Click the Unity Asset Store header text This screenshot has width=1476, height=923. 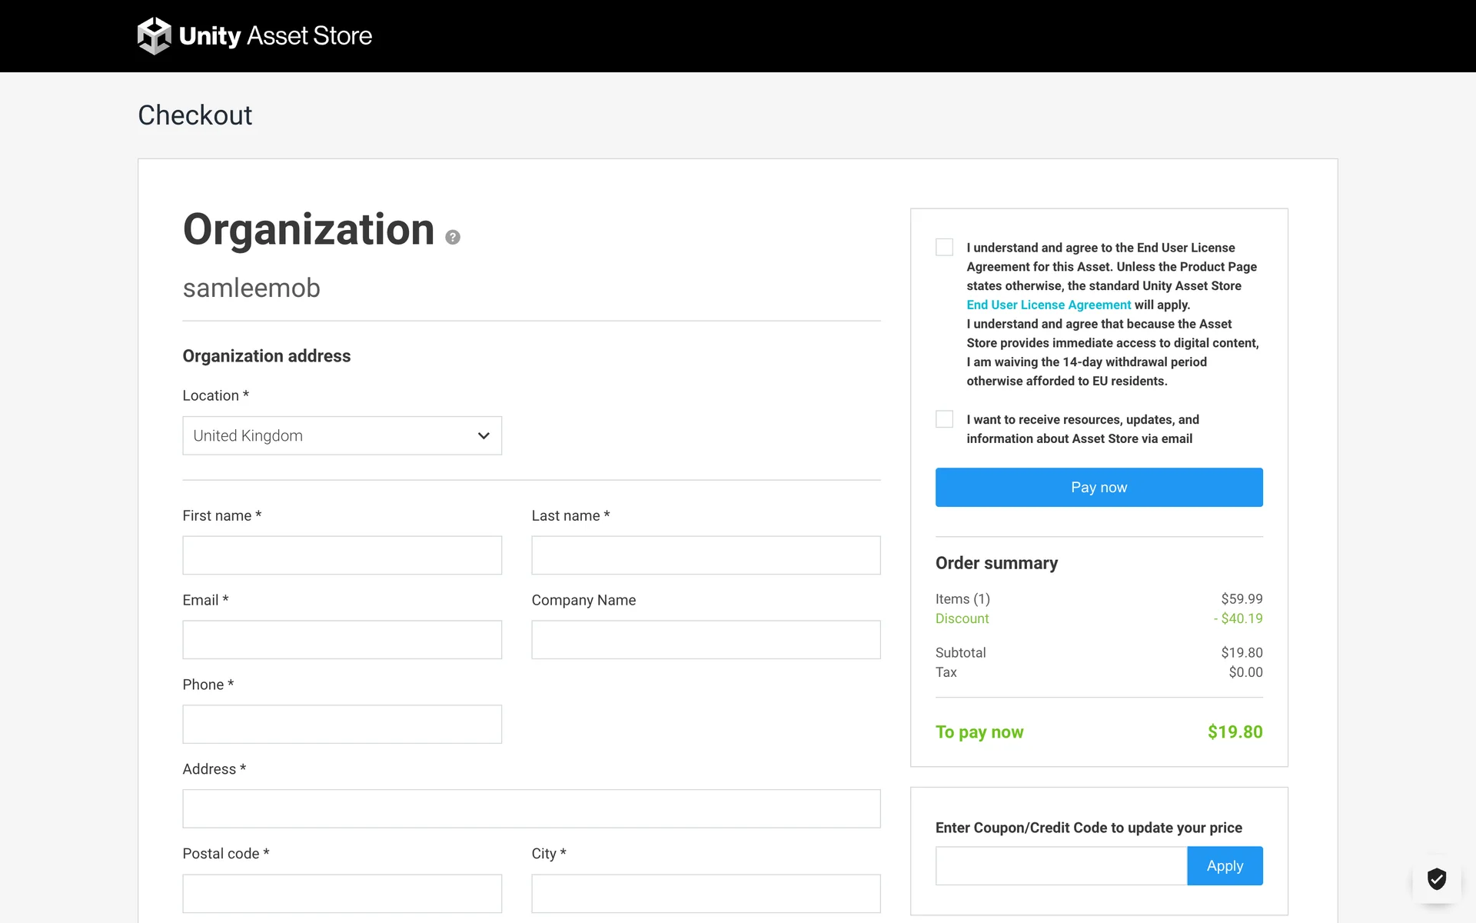point(275,36)
